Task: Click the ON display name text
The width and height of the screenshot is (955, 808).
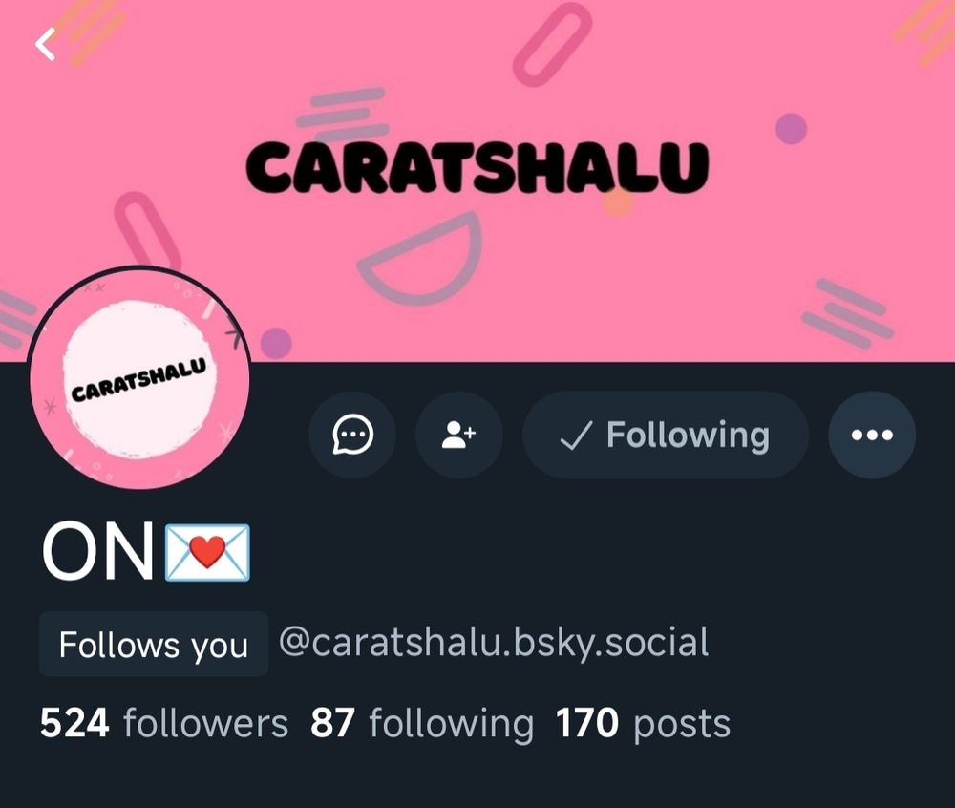Action: tap(97, 552)
